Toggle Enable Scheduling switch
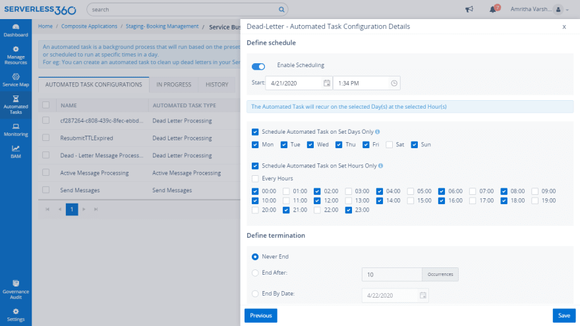Viewport: 580px width, 326px height. pos(258,67)
